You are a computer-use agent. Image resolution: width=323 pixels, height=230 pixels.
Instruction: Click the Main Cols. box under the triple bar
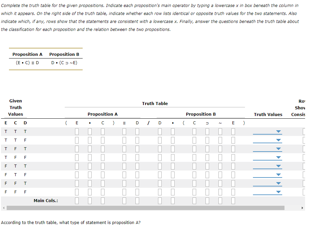(x=124, y=201)
